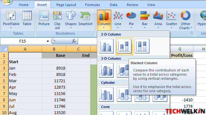Choose 3-D Clustered Column chart
Image resolution: width=206 pixels, height=115 pixels.
(106, 70)
